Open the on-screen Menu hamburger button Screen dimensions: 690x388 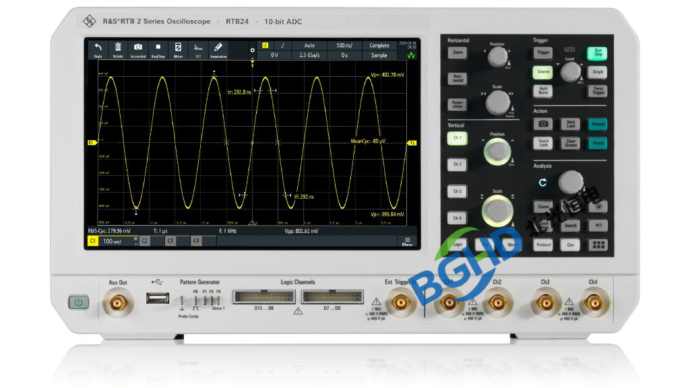coord(407,242)
